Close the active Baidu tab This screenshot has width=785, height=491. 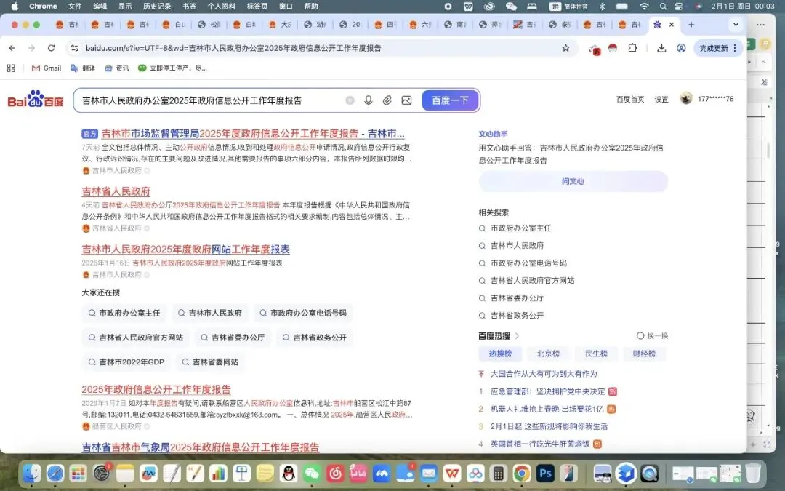(672, 24)
